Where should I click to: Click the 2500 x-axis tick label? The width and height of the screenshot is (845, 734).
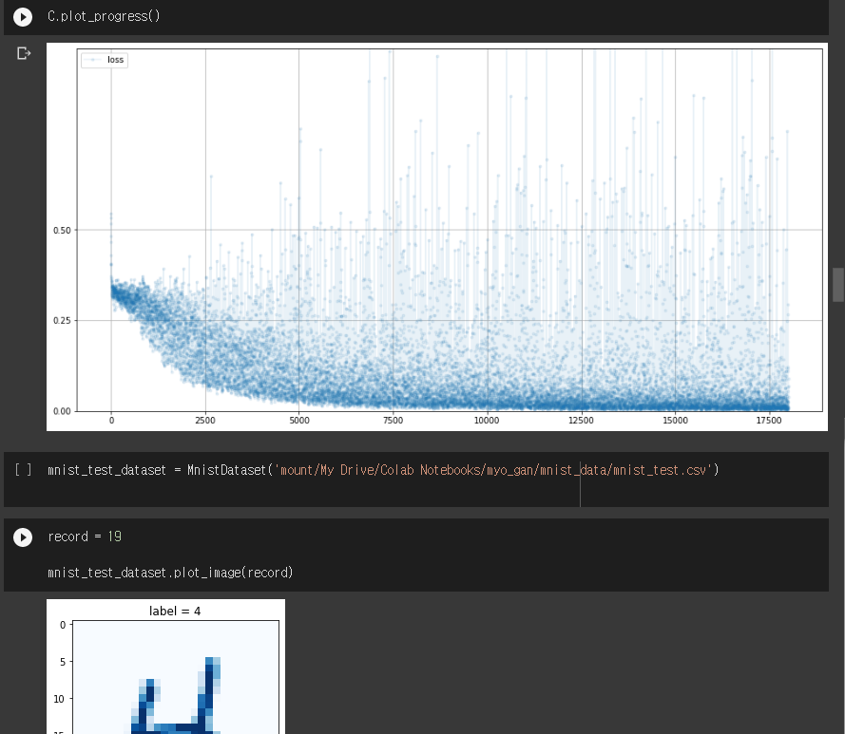click(205, 421)
